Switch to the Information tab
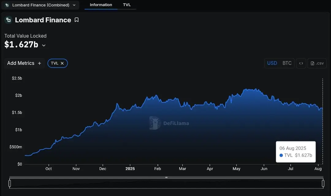The width and height of the screenshot is (331, 196). tap(101, 5)
